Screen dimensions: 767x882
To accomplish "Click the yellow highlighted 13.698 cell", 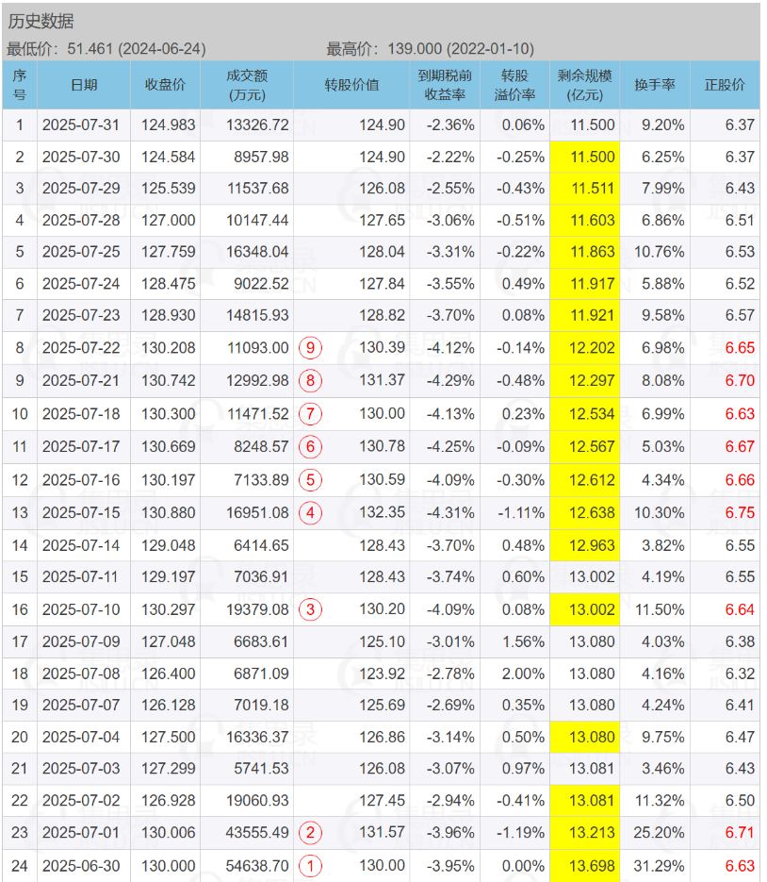I will click(x=583, y=866).
